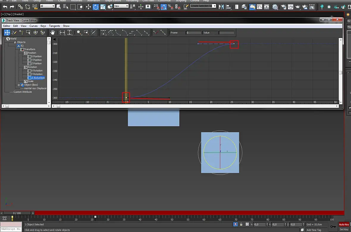351x232 pixels.
Task: Click the Region Keys tool
Action: [28, 33]
